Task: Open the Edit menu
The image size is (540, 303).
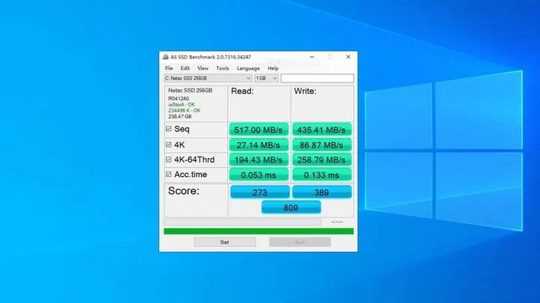Action: (184, 68)
